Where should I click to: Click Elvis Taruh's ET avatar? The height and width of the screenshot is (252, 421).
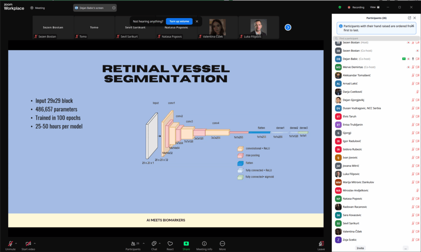coord(338,116)
